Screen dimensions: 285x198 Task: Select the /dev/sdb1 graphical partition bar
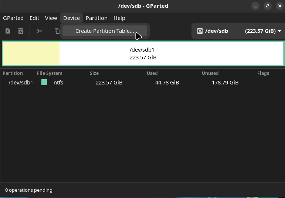(x=143, y=53)
